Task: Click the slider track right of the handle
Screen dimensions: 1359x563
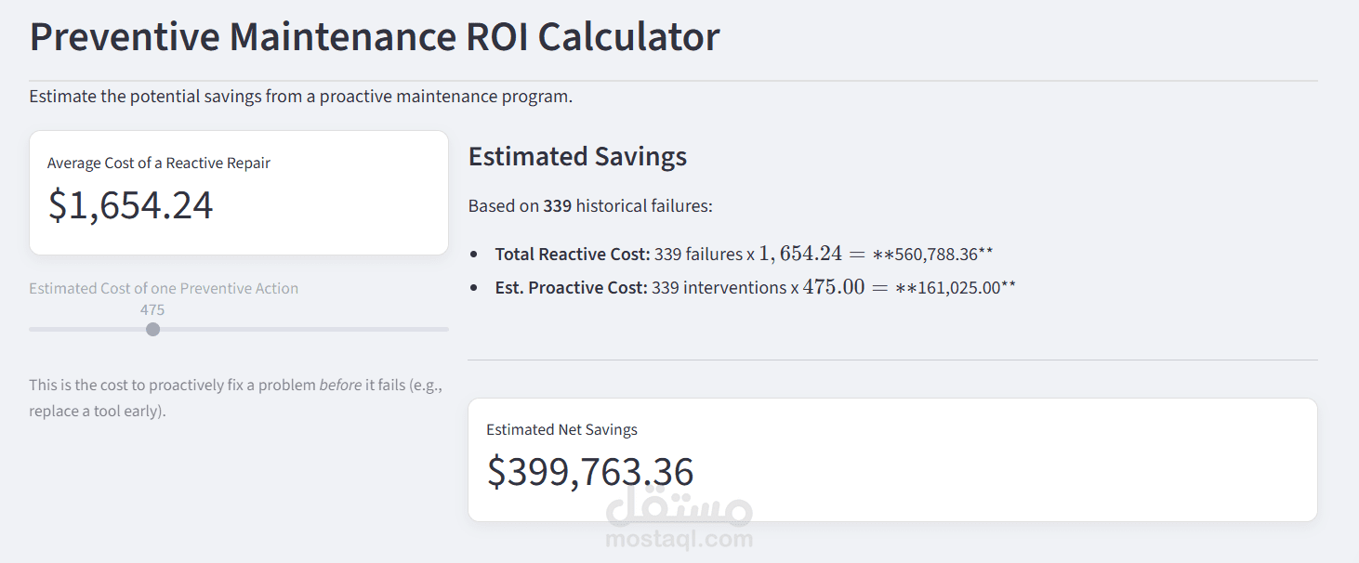Action: pos(307,329)
